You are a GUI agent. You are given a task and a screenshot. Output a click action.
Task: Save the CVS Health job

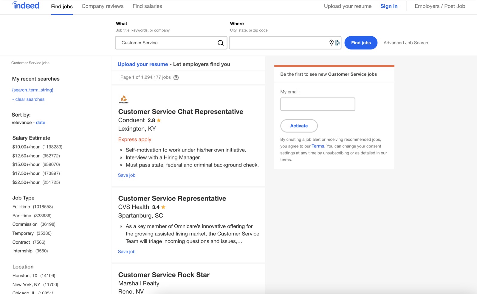click(127, 252)
